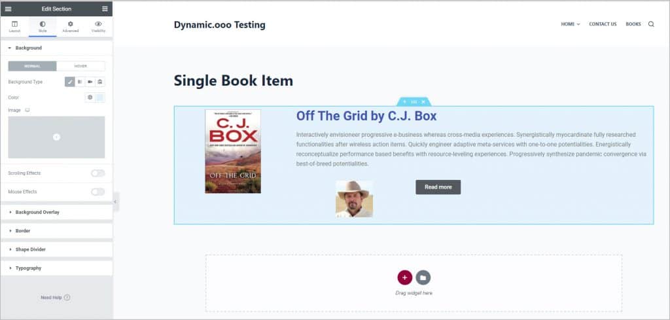Click the Read more button

438,187
